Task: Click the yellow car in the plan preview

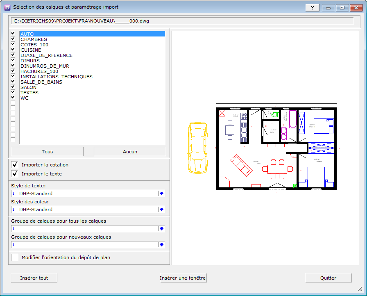Action: point(198,148)
